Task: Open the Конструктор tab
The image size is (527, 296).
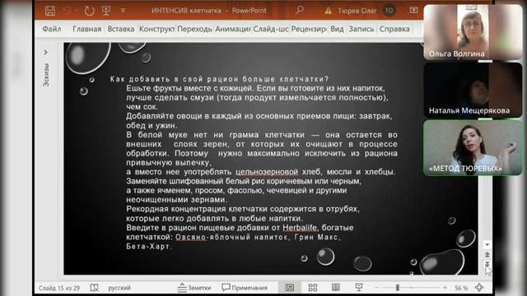Action: pyautogui.click(x=156, y=30)
